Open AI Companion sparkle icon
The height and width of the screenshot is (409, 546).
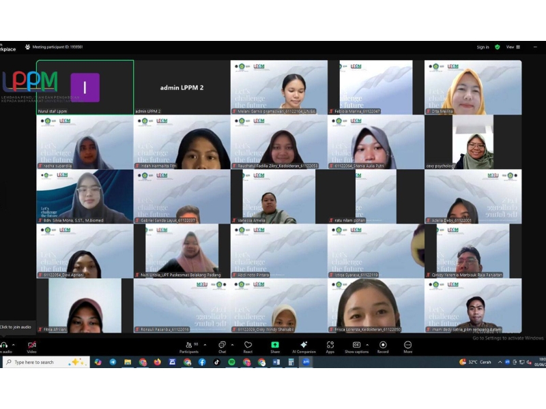tap(304, 345)
